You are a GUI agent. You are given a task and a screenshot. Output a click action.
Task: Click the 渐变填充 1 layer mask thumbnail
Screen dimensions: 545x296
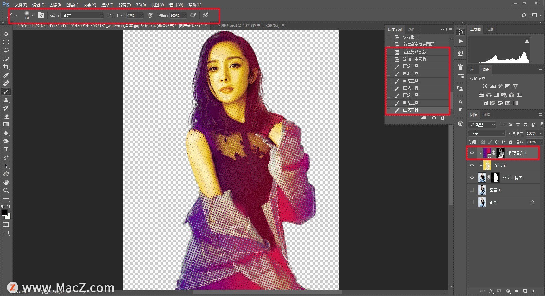(x=500, y=153)
